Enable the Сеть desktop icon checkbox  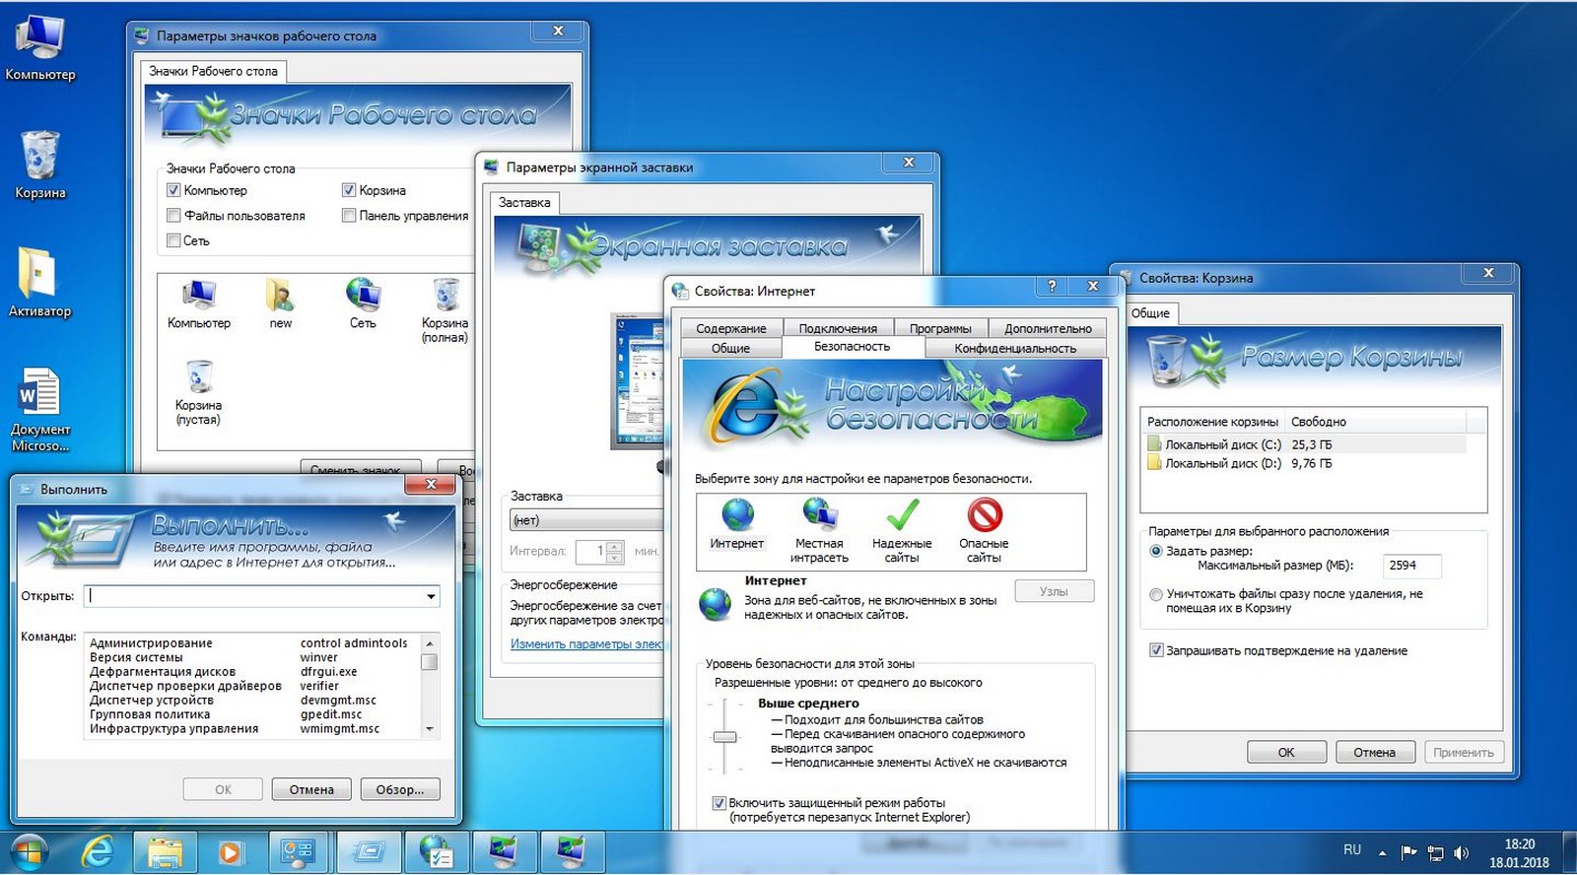coord(173,240)
